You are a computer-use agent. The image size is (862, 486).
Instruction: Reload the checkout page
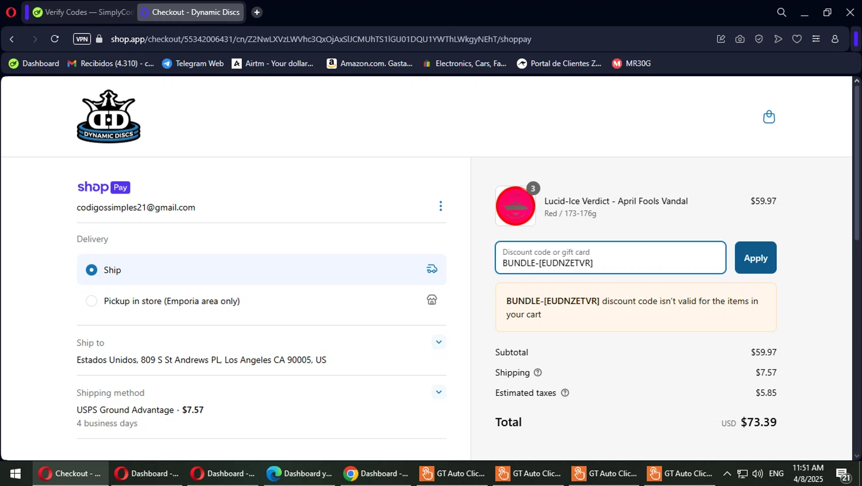(x=55, y=39)
